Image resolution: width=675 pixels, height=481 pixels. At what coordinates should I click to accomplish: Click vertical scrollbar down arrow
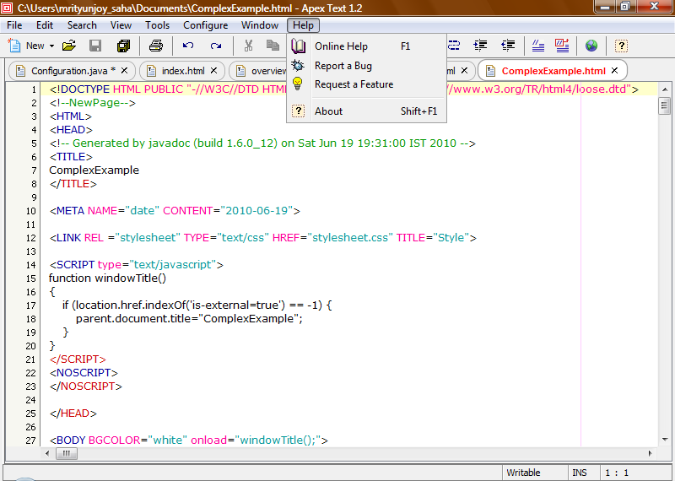click(x=665, y=440)
